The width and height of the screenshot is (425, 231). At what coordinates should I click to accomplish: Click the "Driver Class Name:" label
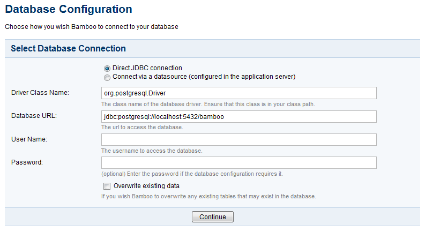tap(40, 93)
